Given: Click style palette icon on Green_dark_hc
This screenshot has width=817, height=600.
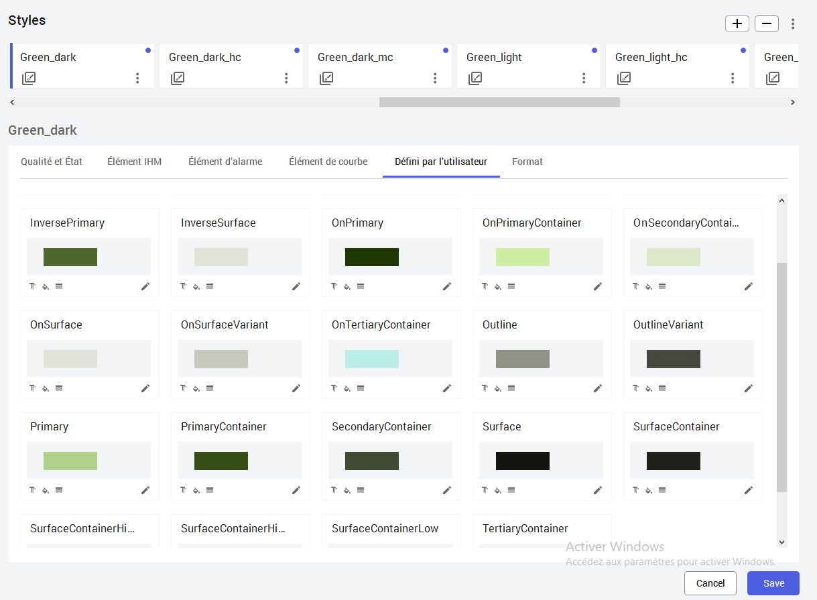Looking at the screenshot, I should coord(178,78).
